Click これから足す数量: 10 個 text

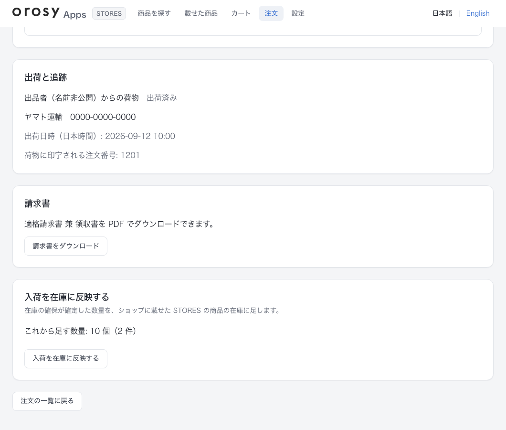pyautogui.click(x=80, y=331)
